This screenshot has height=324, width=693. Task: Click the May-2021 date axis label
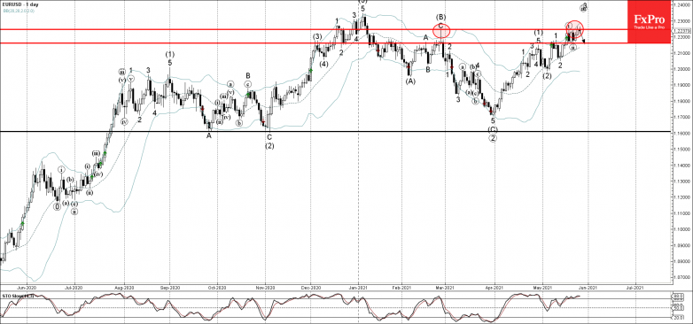[542, 288]
